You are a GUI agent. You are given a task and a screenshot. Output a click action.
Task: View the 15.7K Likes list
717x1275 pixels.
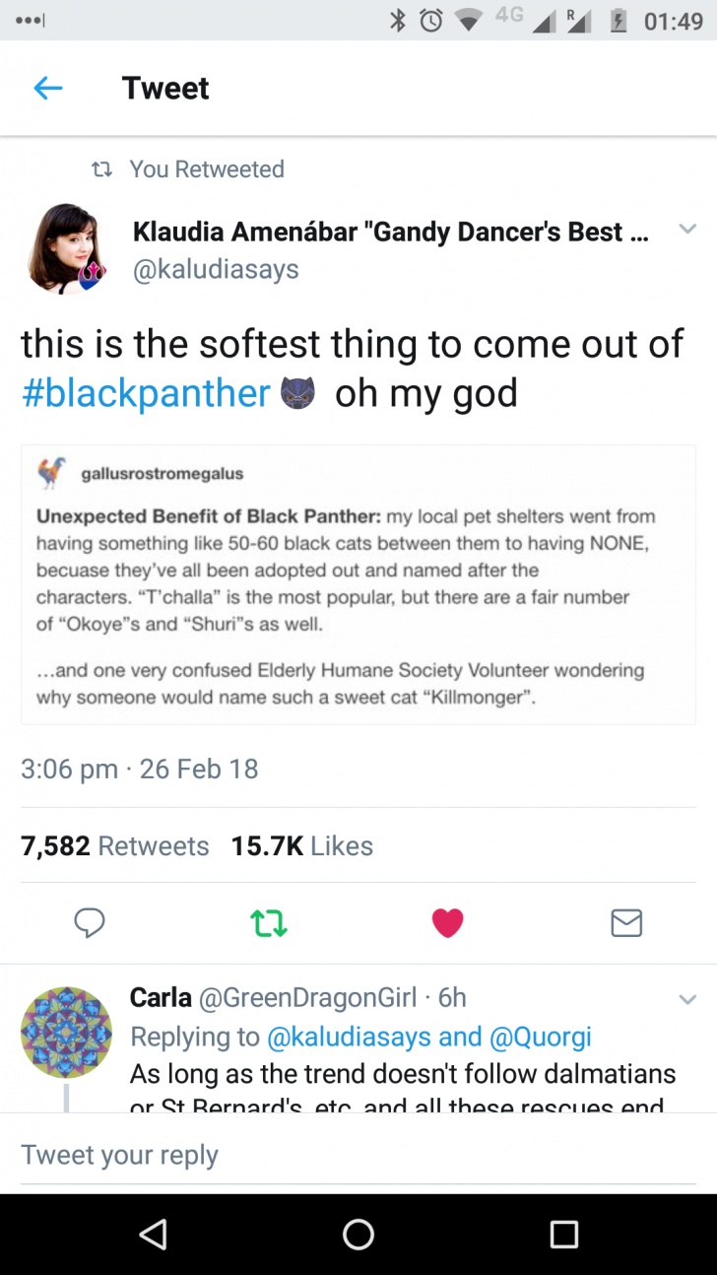(301, 845)
